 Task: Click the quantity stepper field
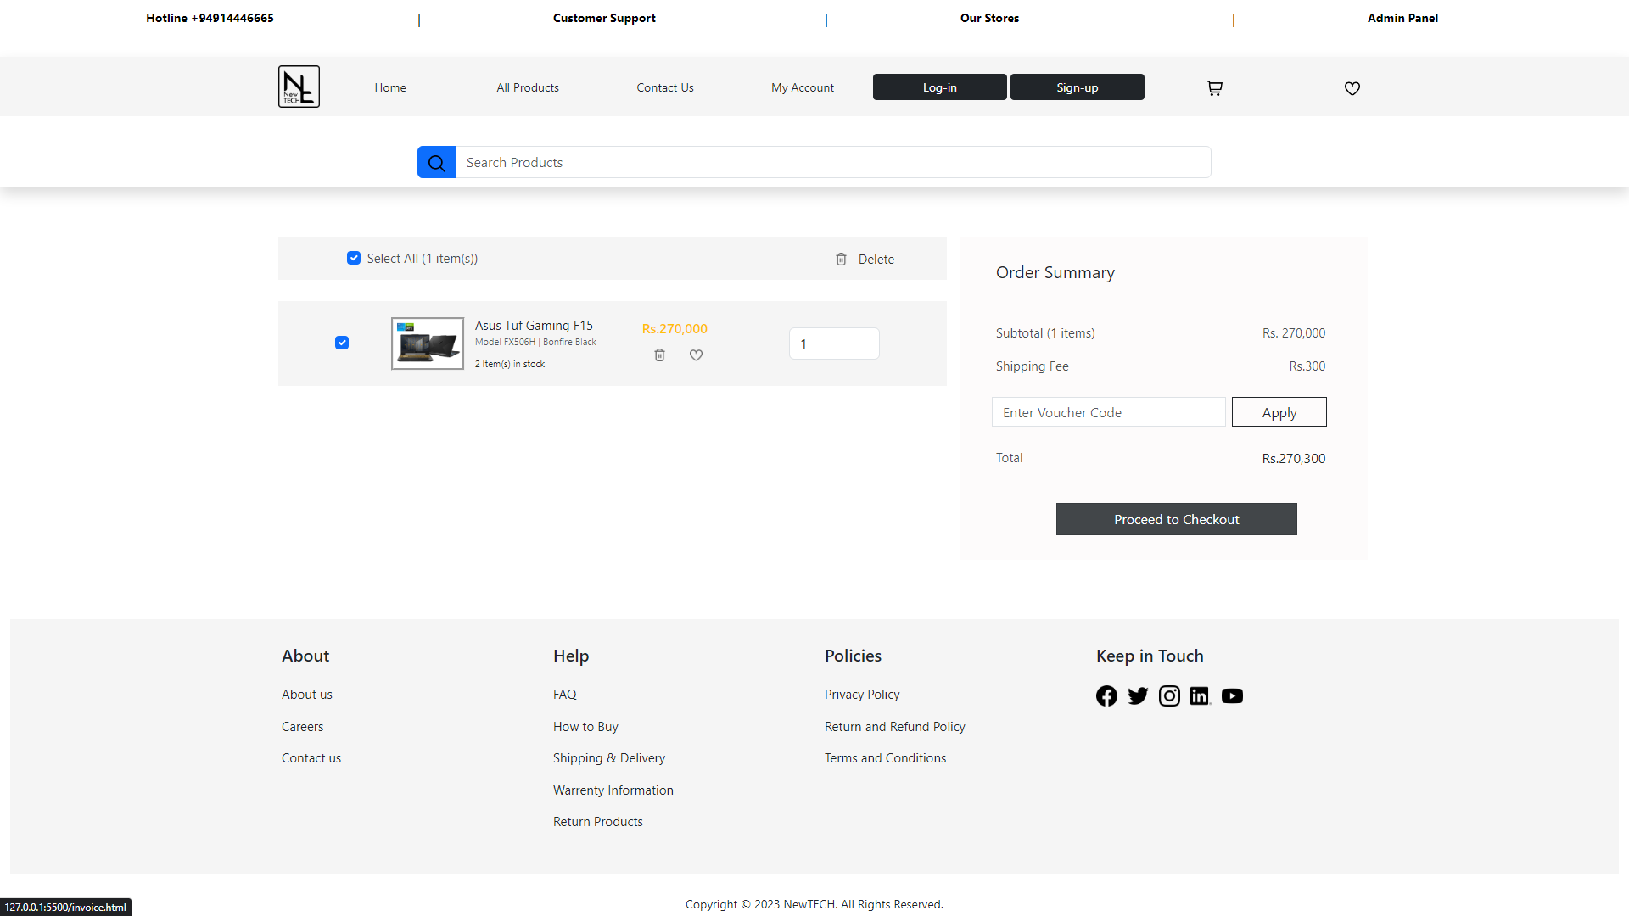pyautogui.click(x=834, y=343)
